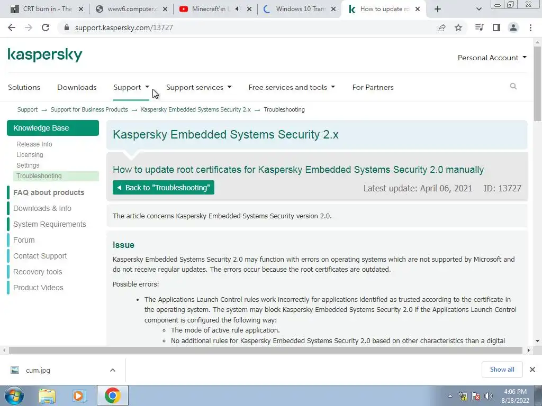Open System Requirements section
Viewport: 542px width, 406px height.
coord(49,224)
